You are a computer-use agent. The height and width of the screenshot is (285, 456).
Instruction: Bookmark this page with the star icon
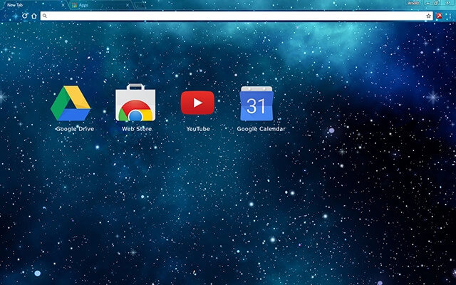(428, 16)
